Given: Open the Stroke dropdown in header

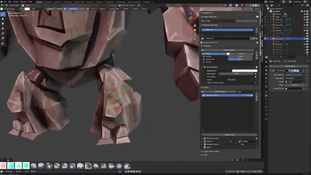Looking at the screenshot, I should click(126, 9).
